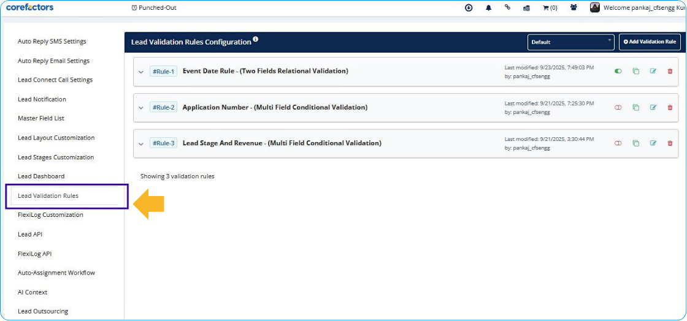Expand the #Rule-1 Event Date Rule chevron
This screenshot has height=321, width=687.
(x=140, y=72)
